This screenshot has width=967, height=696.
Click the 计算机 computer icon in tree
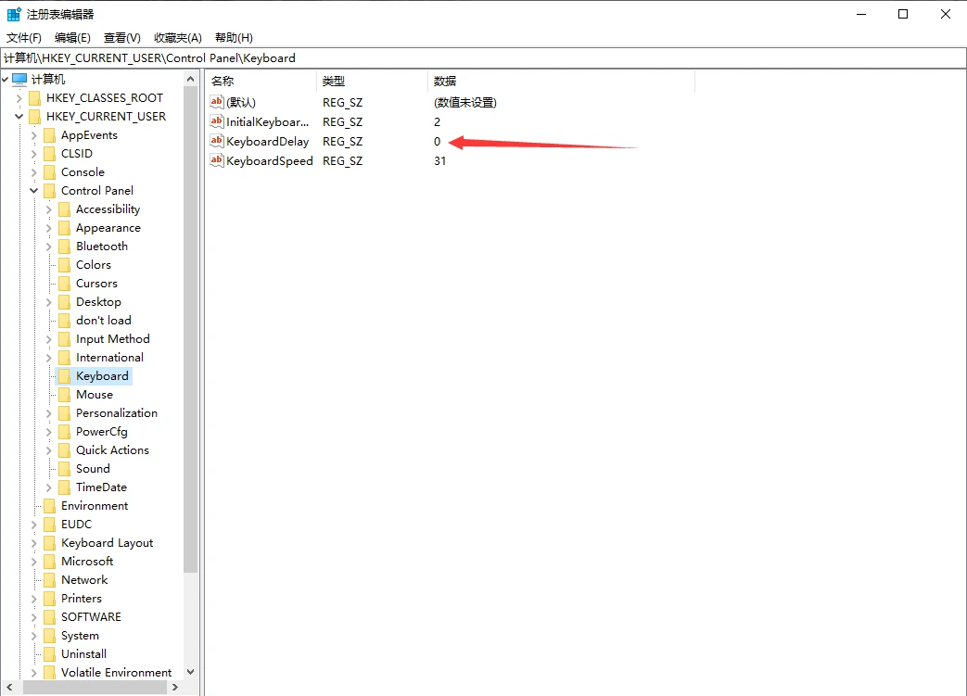[x=19, y=80]
